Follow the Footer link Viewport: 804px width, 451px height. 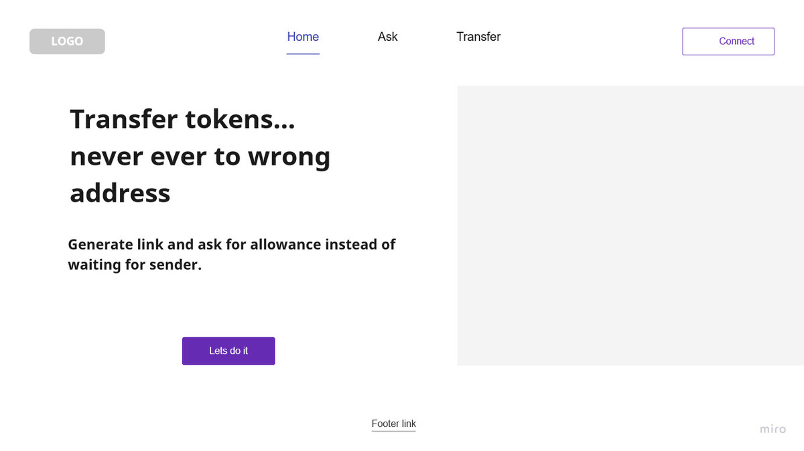tap(394, 424)
